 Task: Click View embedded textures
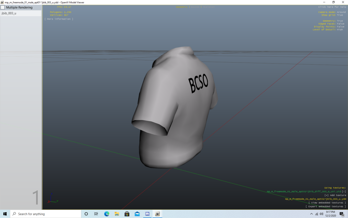[x=327, y=203]
